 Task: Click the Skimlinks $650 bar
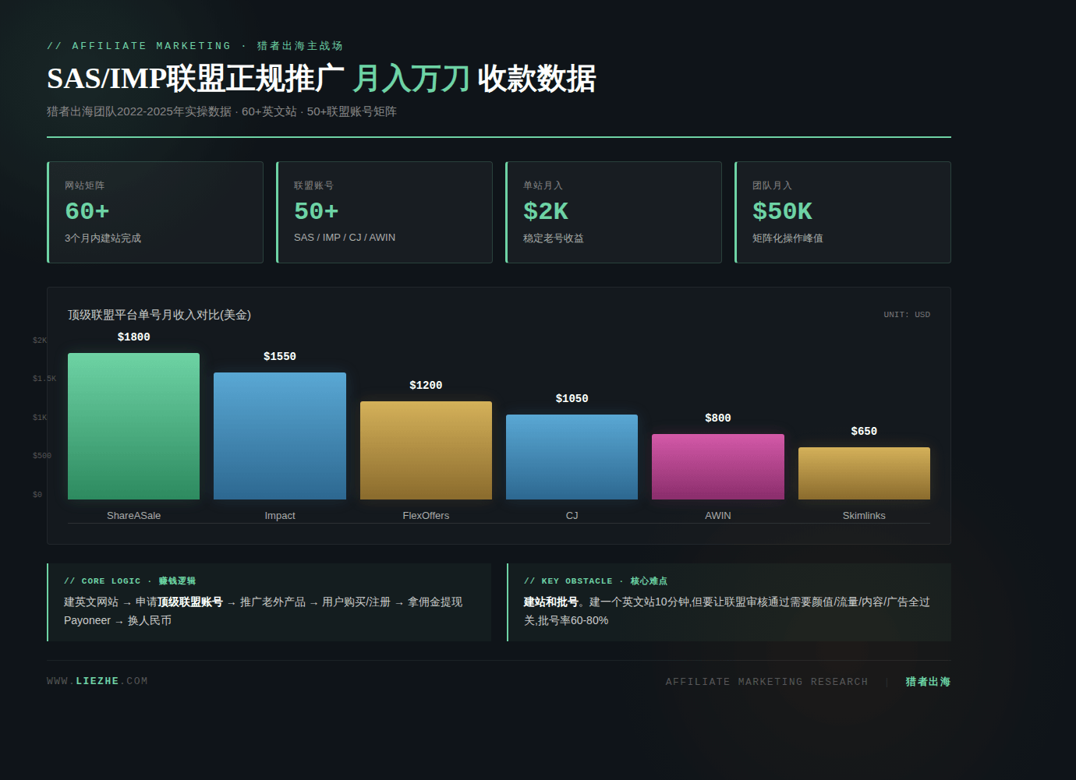click(x=864, y=473)
